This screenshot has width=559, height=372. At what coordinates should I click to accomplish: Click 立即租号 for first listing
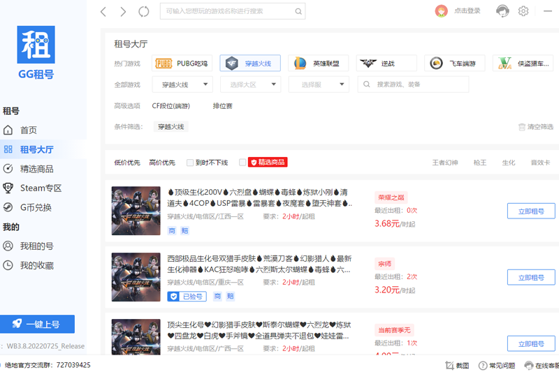(x=530, y=211)
